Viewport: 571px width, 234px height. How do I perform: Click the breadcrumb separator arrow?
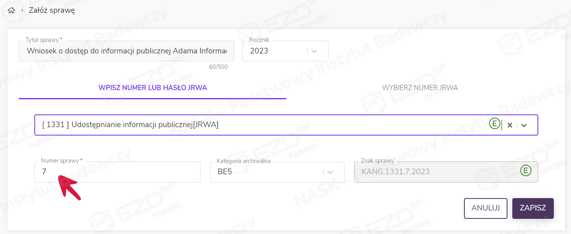(22, 11)
